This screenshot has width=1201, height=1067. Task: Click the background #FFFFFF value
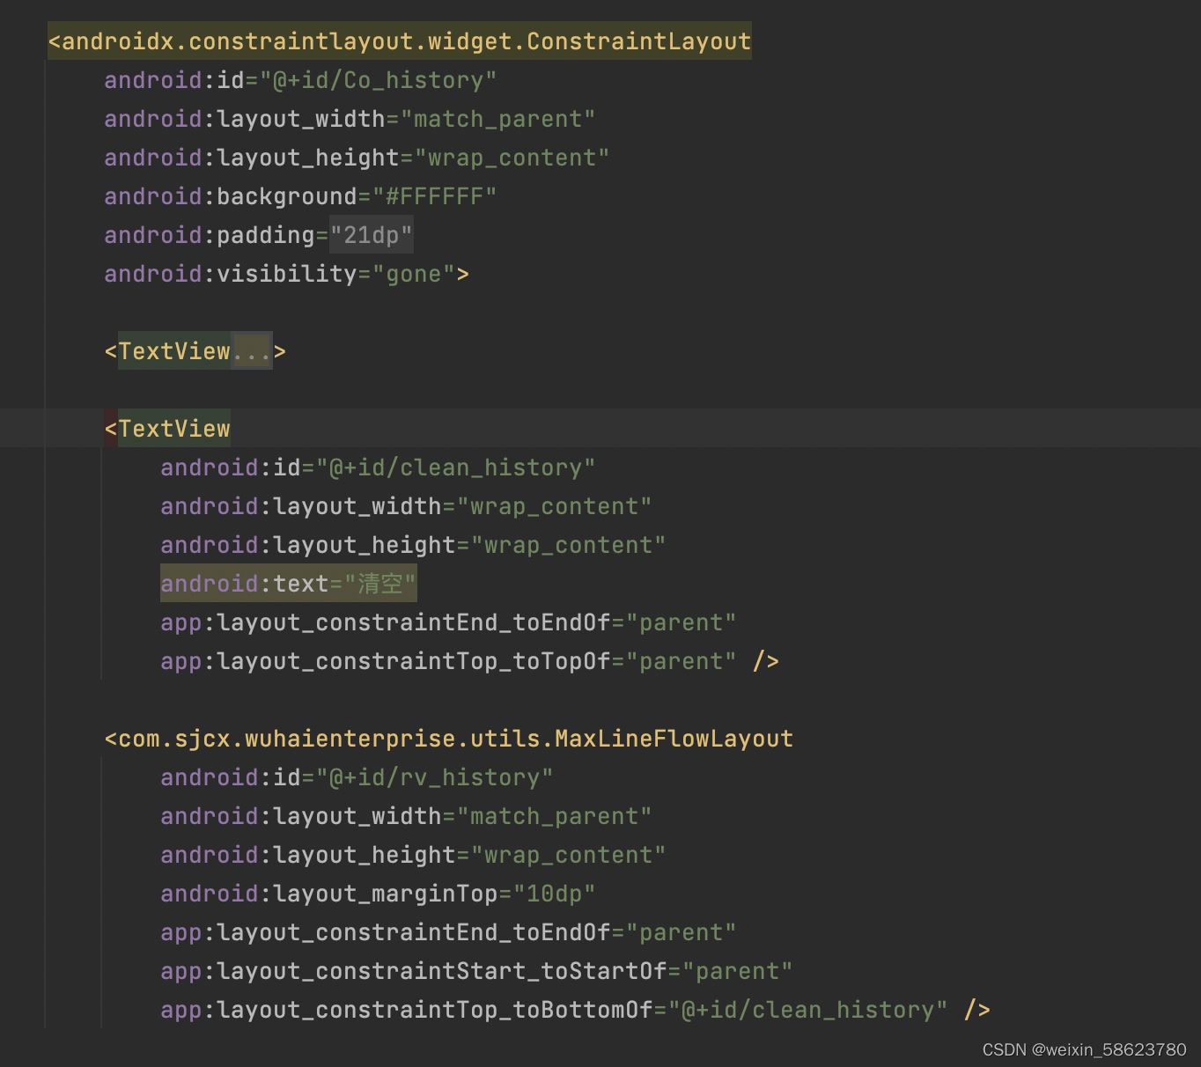pos(435,196)
